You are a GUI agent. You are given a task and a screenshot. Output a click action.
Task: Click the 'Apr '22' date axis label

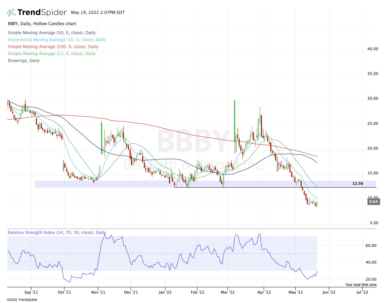pyautogui.click(x=264, y=293)
